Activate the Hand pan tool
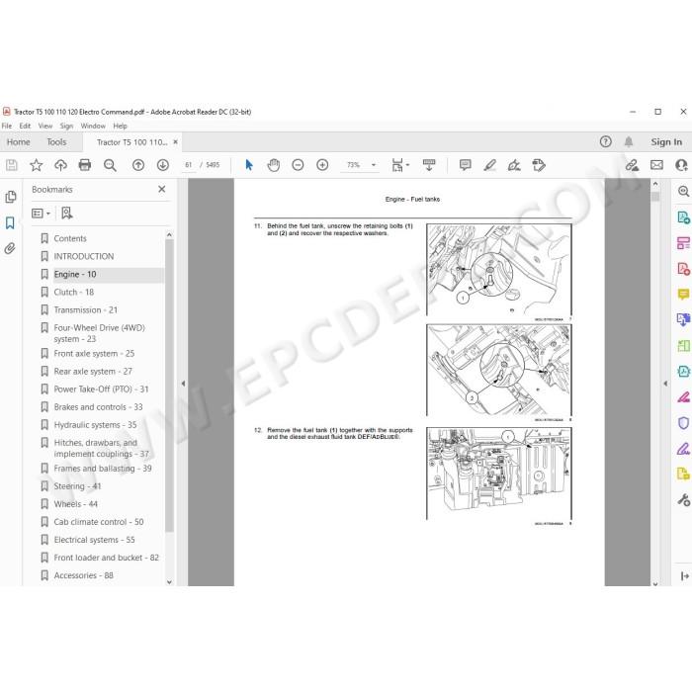Screen dimensions: 692x692 [274, 165]
